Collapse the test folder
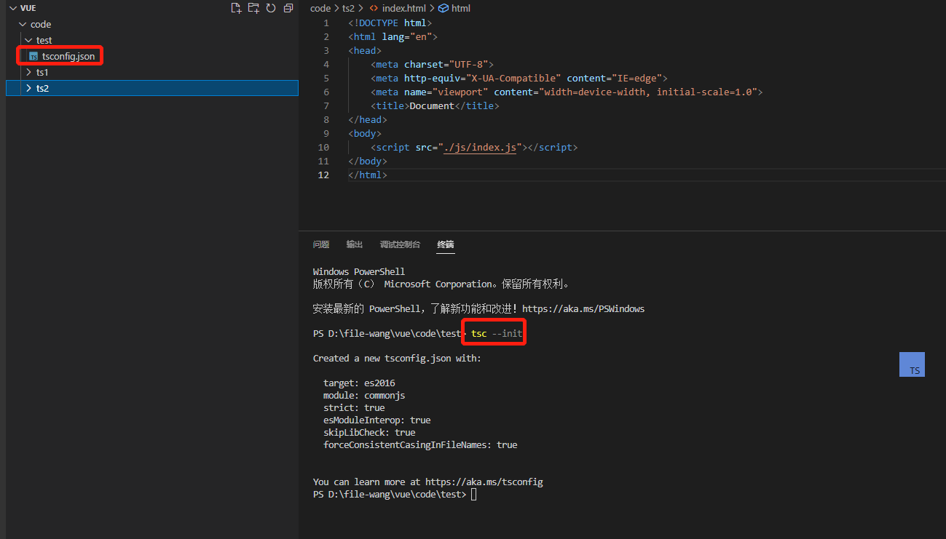 [28, 40]
